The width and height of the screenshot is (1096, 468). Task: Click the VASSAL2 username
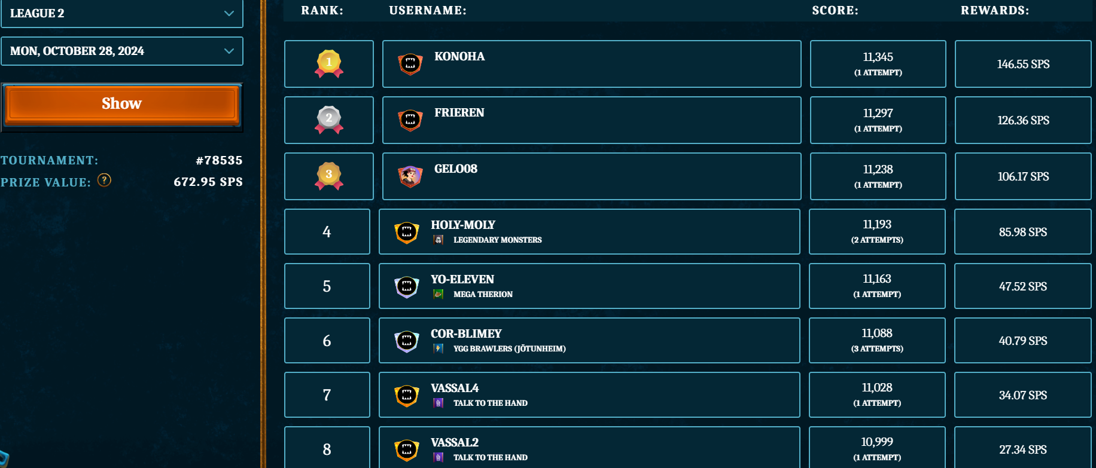click(455, 442)
